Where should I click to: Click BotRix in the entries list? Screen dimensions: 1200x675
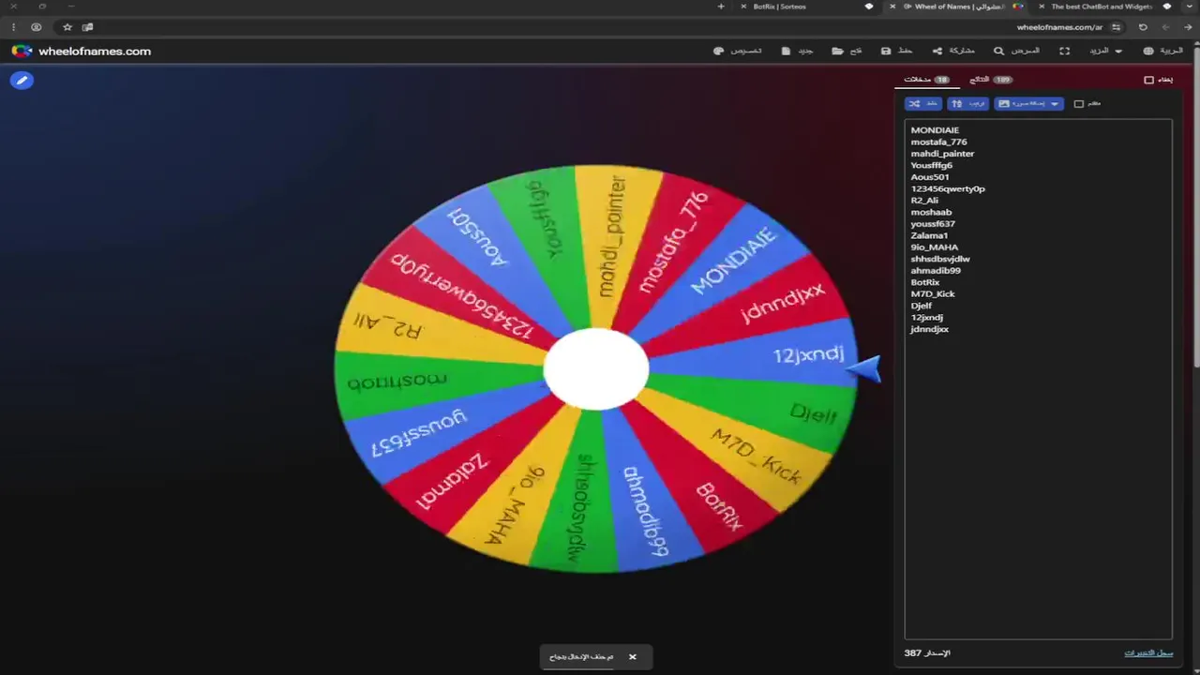924,282
